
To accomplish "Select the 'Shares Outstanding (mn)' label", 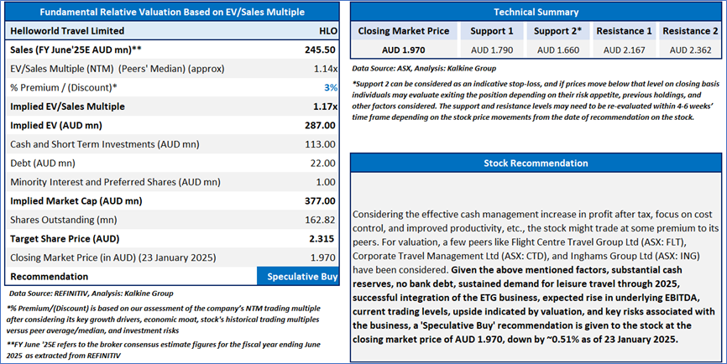I will (x=64, y=220).
